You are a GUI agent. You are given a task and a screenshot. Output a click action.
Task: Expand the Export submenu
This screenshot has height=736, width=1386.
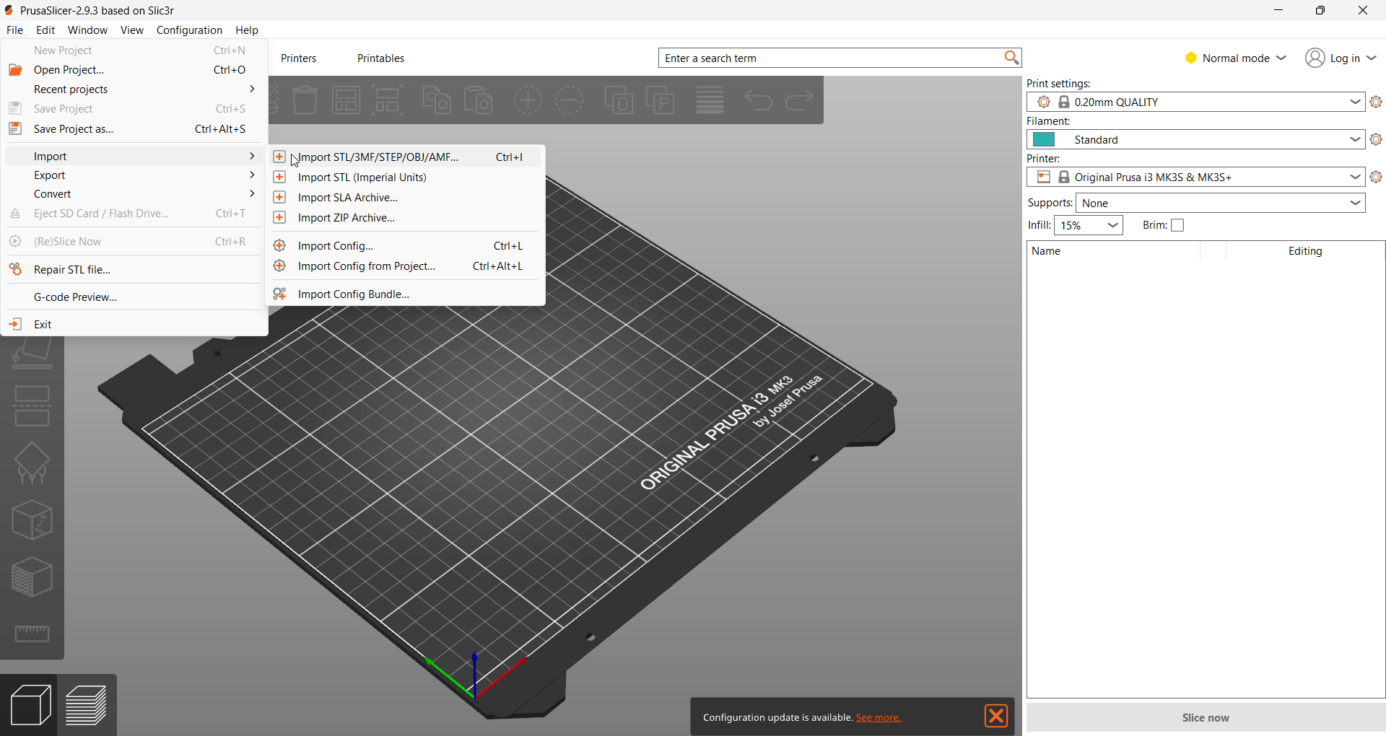click(x=134, y=175)
